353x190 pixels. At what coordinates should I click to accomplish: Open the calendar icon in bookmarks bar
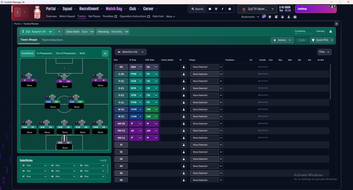click(x=295, y=17)
